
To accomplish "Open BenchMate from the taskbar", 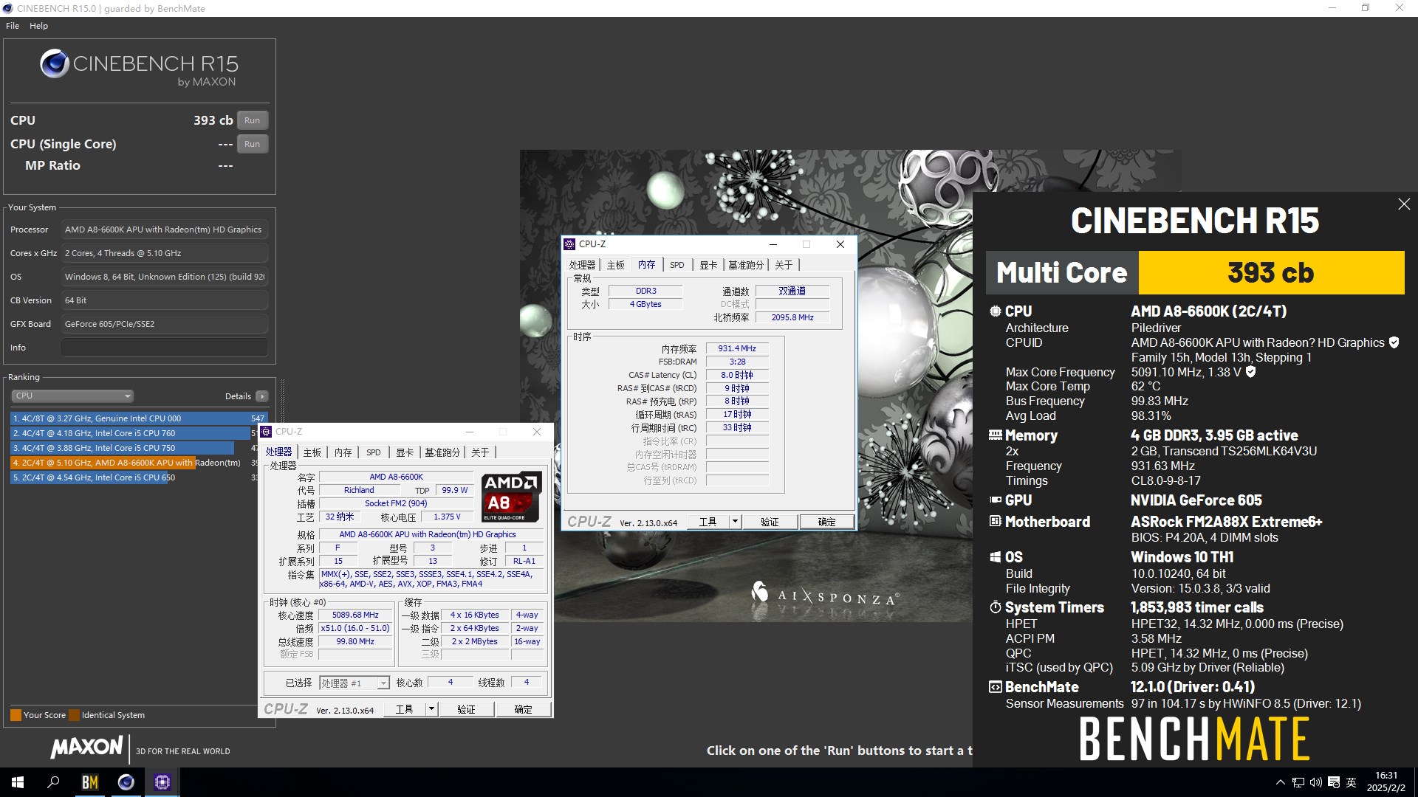I will tap(89, 782).
